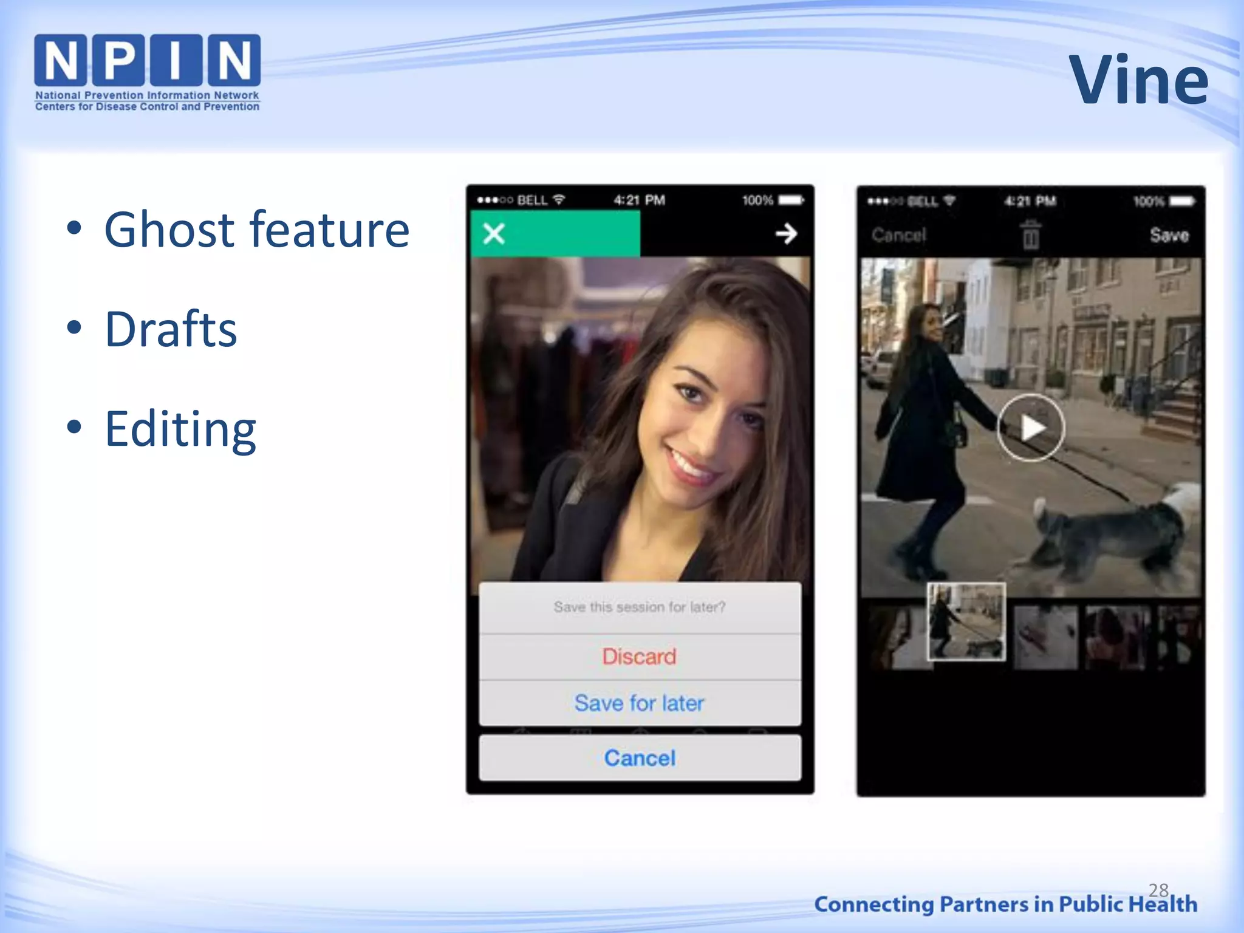Tap the battery icon on right phone
Viewport: 1244px width, 933px height.
1182,201
